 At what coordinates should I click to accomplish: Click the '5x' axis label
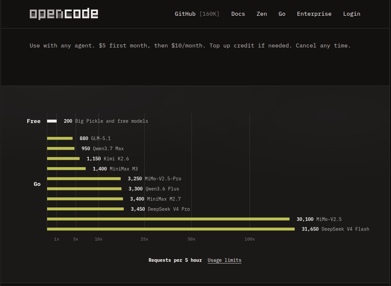[x=76, y=239]
